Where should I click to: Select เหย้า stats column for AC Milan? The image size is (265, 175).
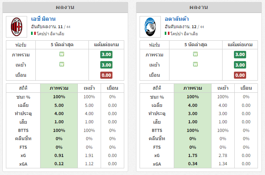89,88
